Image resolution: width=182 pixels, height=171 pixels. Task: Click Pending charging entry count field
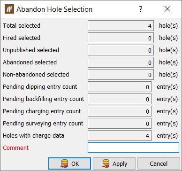(120, 111)
